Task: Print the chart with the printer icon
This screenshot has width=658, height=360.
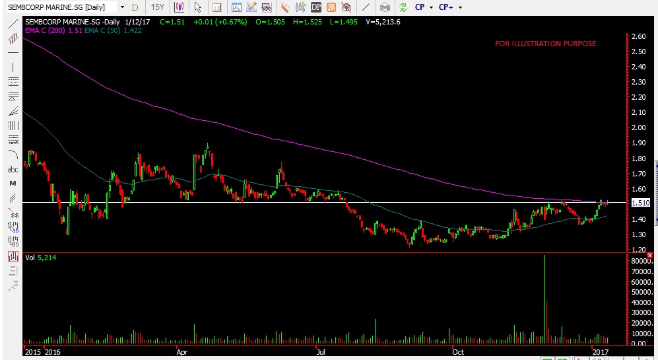Action: [x=385, y=7]
